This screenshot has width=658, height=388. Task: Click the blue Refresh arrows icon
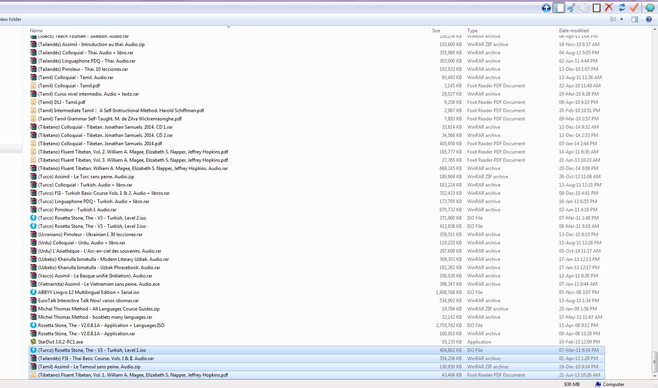click(622, 7)
